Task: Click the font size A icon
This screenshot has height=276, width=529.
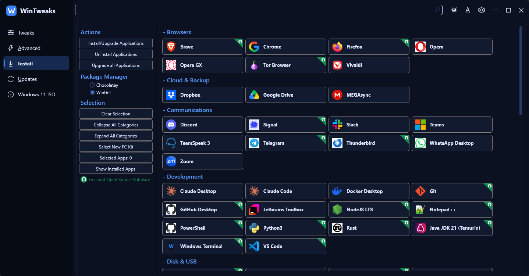Action: point(468,10)
